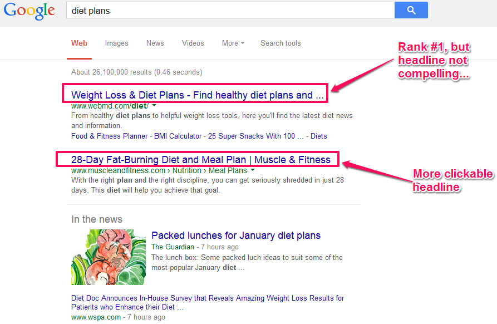Open the BMI Calculator sitelink
Viewport: 497px width, 324px height.
(178, 136)
